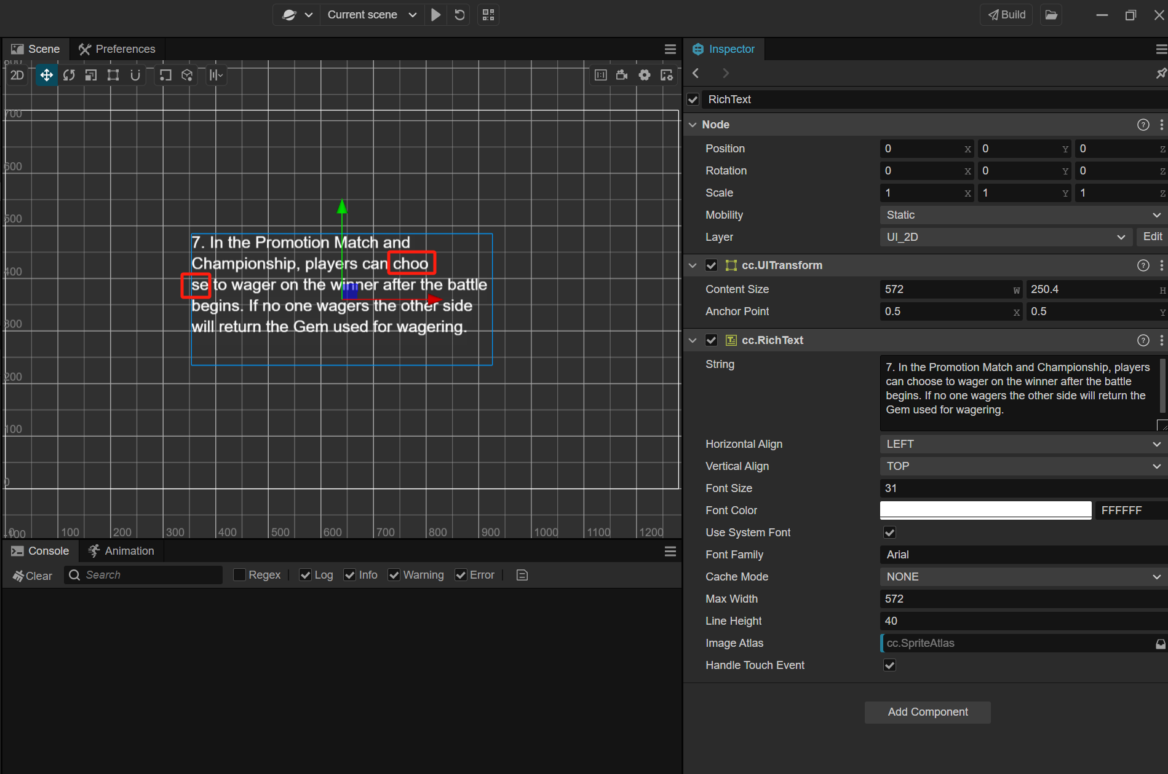Open the Mobility dropdown set to Static
This screenshot has width=1168, height=774.
point(1023,215)
